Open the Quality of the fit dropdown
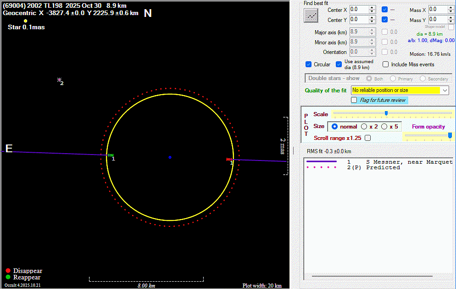The width and height of the screenshot is (456, 289). (445, 91)
